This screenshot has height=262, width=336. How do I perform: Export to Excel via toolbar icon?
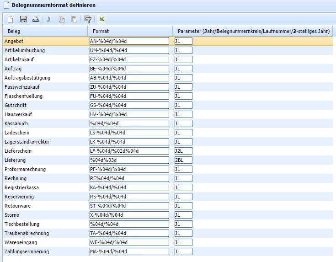point(102,19)
